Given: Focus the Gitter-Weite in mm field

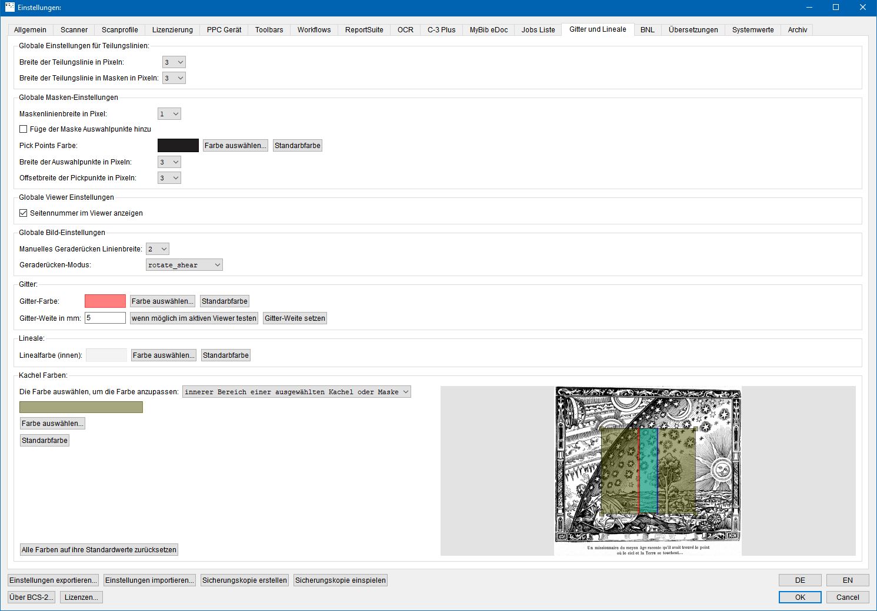Looking at the screenshot, I should [x=105, y=318].
